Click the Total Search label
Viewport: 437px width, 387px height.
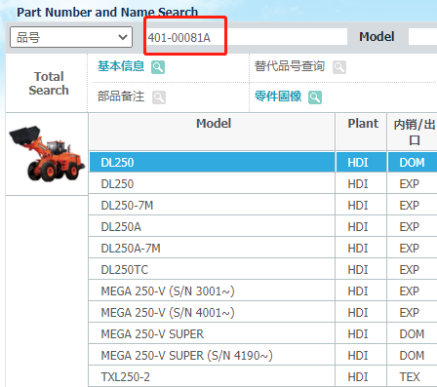point(49,84)
